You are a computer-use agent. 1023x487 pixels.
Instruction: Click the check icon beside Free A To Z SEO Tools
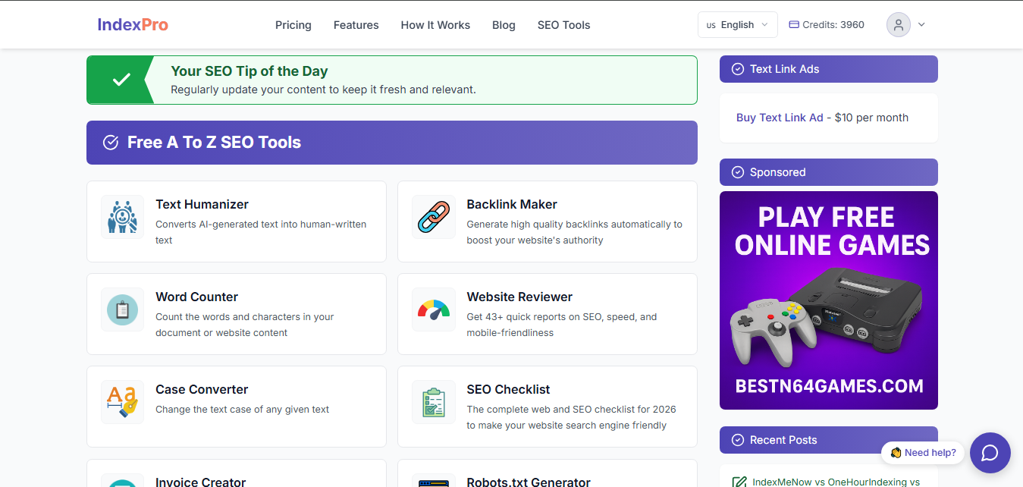111,143
